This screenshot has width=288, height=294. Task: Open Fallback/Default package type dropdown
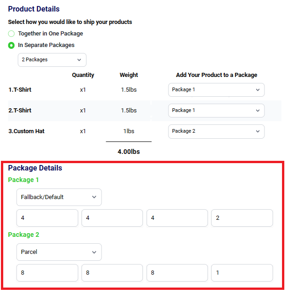tap(59, 197)
